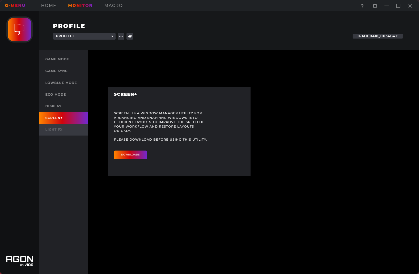Open the Display section
Viewport: 419px width, 274px height.
pos(63,106)
